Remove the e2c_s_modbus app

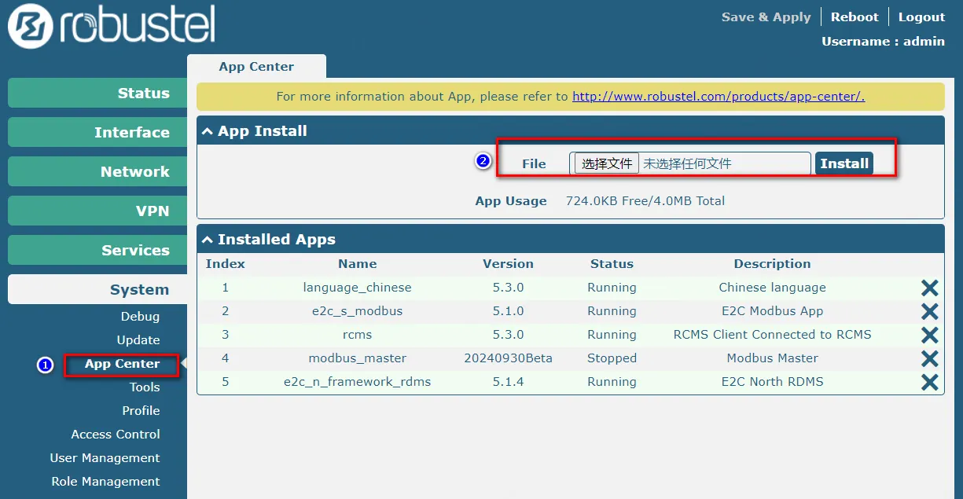point(929,312)
